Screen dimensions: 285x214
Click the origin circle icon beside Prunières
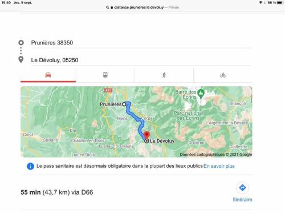click(21, 43)
